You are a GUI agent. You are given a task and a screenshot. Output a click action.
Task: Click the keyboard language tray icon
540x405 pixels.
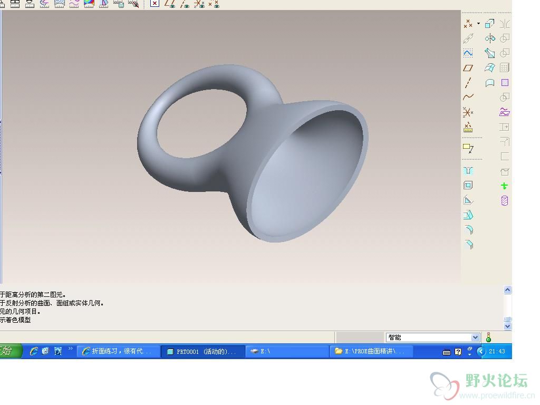pos(446,352)
